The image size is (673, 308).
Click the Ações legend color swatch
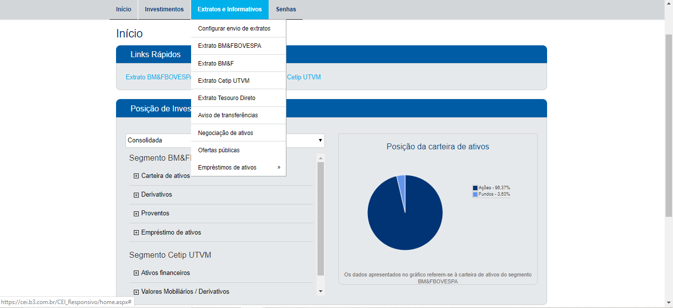click(475, 188)
